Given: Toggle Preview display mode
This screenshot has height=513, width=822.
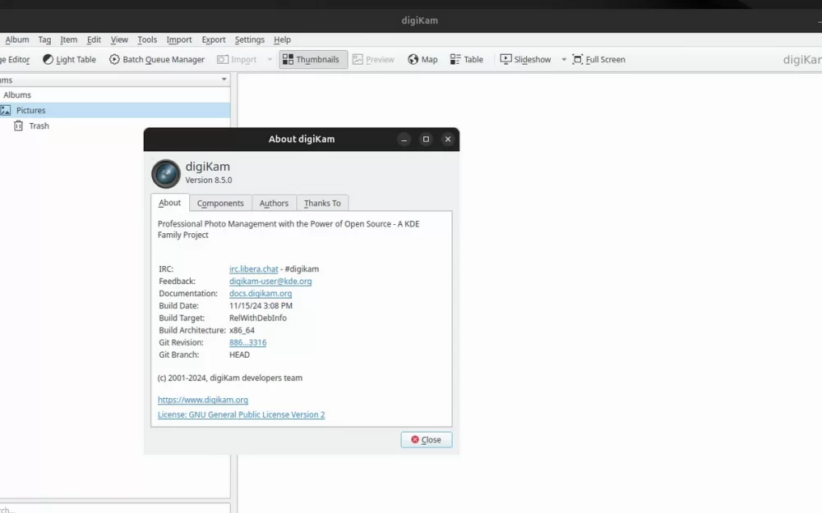Looking at the screenshot, I should tap(373, 58).
